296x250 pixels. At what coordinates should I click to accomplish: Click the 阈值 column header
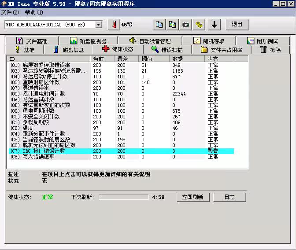coord(154,59)
